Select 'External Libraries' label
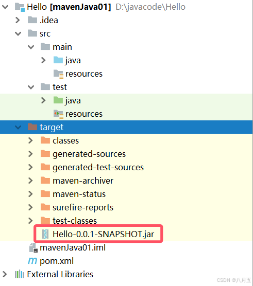253x286 pixels. pyautogui.click(x=60, y=274)
